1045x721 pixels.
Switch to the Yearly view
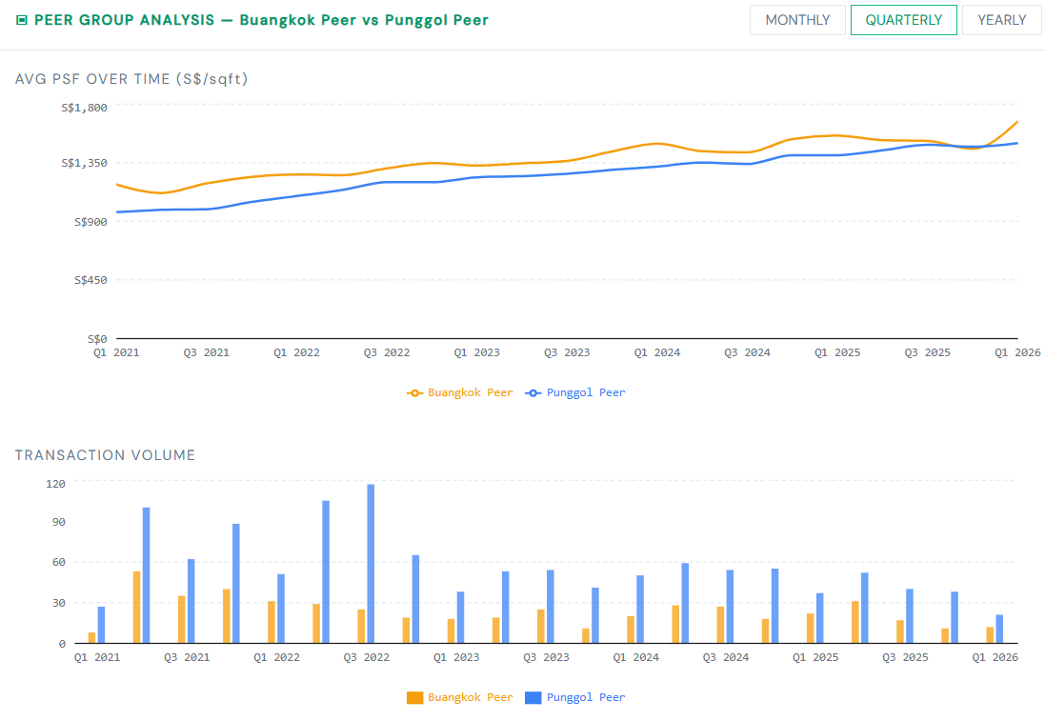(x=1001, y=20)
